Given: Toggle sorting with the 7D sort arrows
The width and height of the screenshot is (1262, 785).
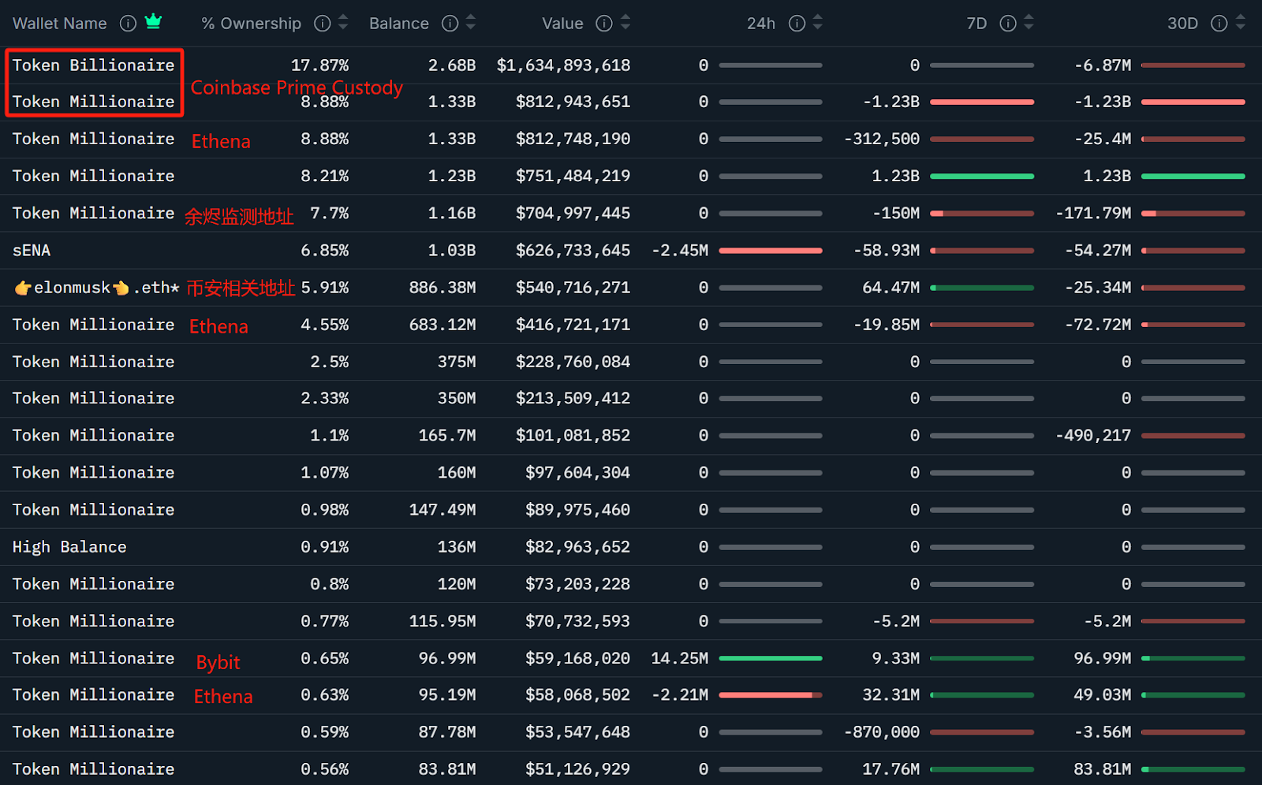Looking at the screenshot, I should (1029, 23).
